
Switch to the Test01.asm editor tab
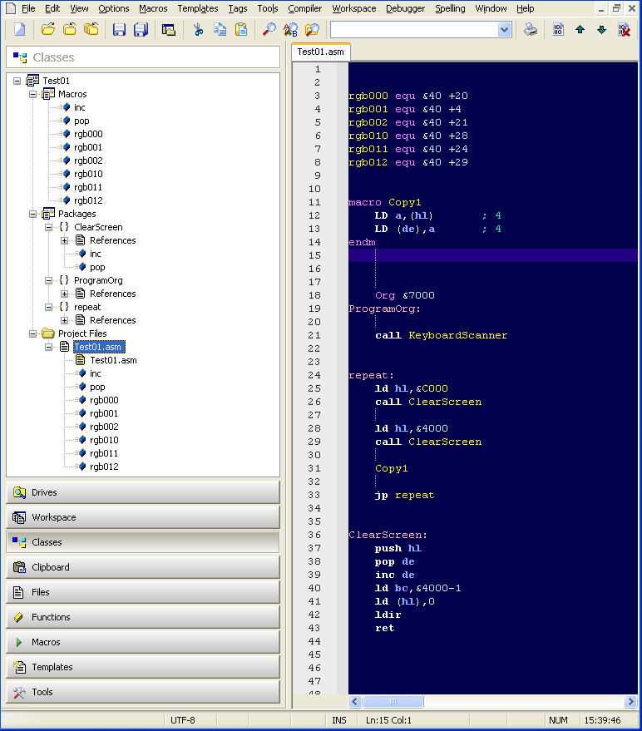pos(320,52)
